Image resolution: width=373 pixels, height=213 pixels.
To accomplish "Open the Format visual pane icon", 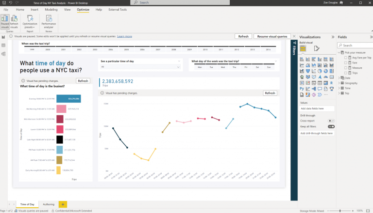I will click(x=316, y=48).
